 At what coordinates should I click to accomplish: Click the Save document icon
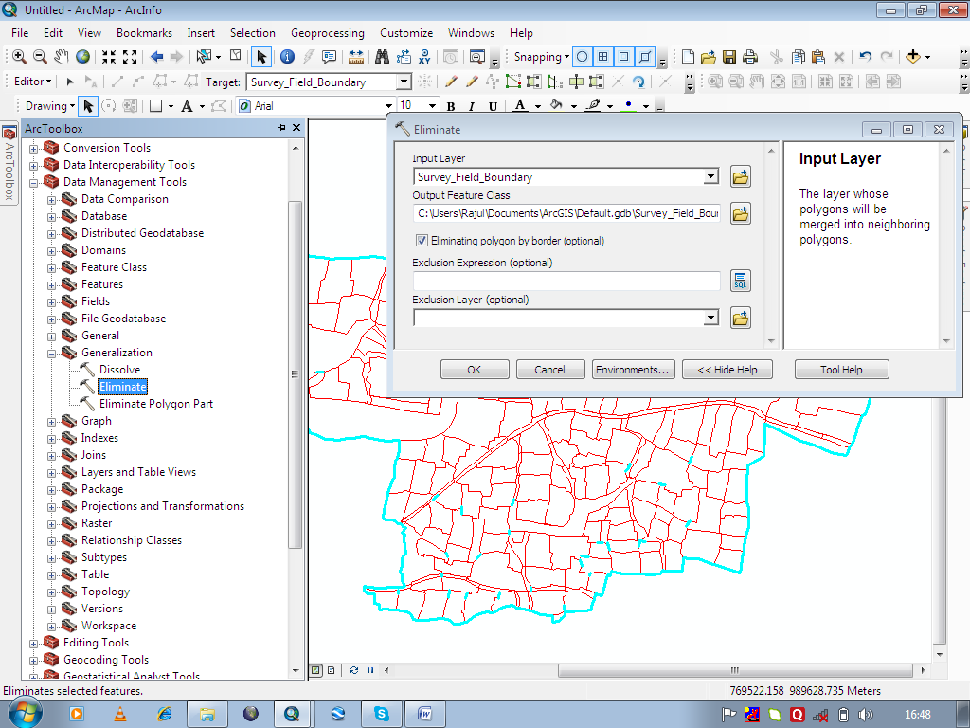[x=729, y=57]
